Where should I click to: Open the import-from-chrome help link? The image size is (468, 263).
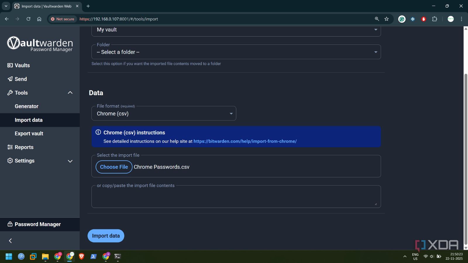(245, 141)
